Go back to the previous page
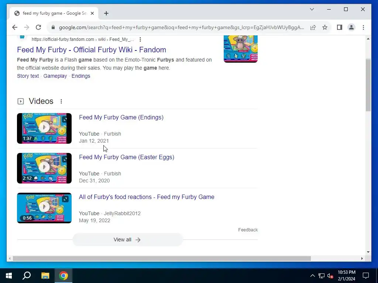The height and width of the screenshot is (283, 378). point(15,27)
